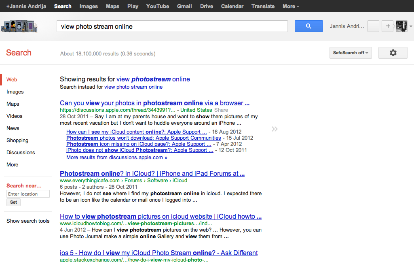This screenshot has height=262, width=414.
Task: Open YouTube from the top bar
Action: tap(158, 6)
